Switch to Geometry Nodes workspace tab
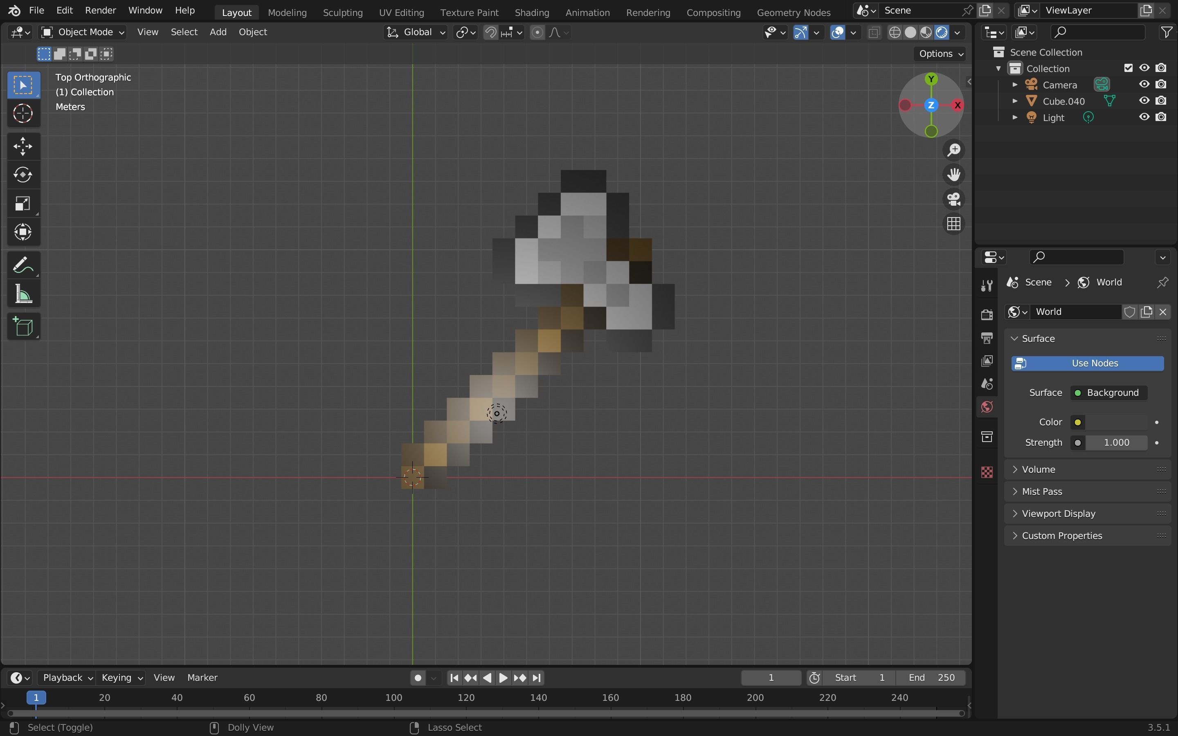This screenshot has height=736, width=1178. click(x=794, y=12)
